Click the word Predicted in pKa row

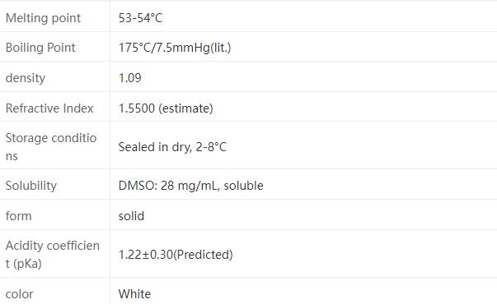(204, 255)
